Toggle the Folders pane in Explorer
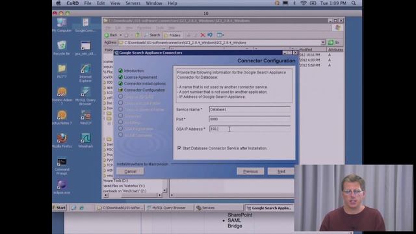 pos(172,35)
